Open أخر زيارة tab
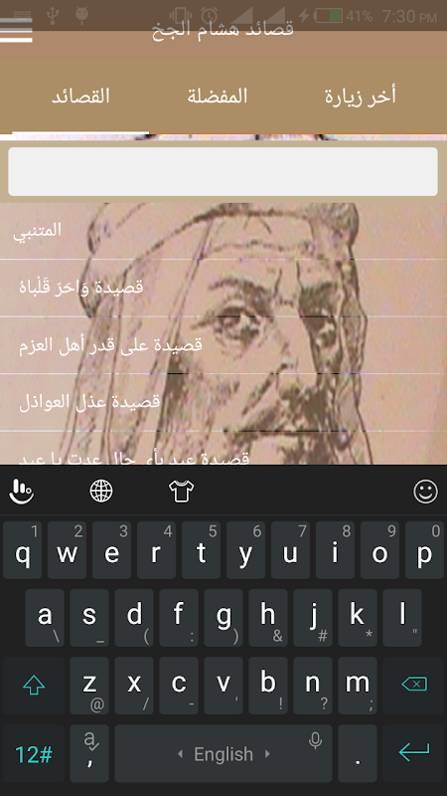This screenshot has height=796, width=447. click(x=361, y=97)
